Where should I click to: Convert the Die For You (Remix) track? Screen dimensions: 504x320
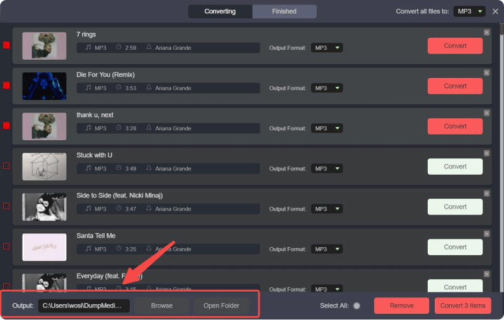tap(455, 86)
